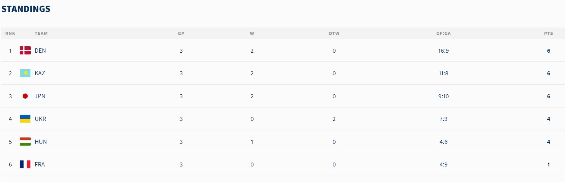Click the France flag icon
The width and height of the screenshot is (565, 182).
click(25, 164)
